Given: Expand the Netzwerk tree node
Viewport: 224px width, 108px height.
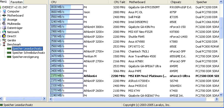Looking at the screenshot, I should click(x=1, y=32).
